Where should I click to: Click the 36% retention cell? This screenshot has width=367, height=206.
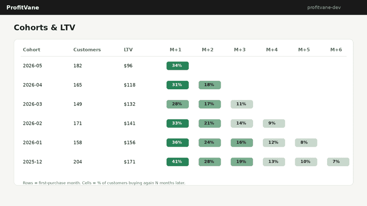tap(177, 142)
